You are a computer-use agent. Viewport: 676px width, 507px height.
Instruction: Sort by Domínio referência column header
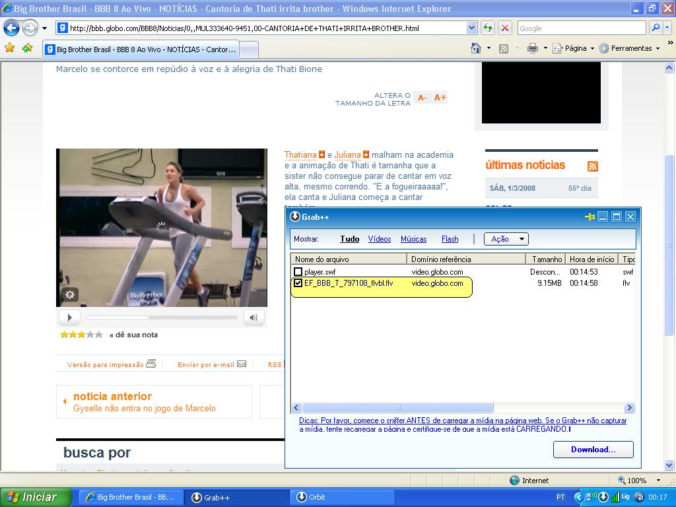coord(467,259)
